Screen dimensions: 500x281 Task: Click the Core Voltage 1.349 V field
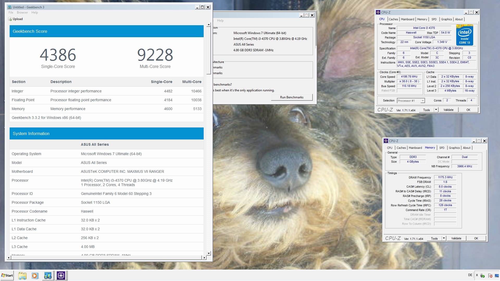(442, 42)
